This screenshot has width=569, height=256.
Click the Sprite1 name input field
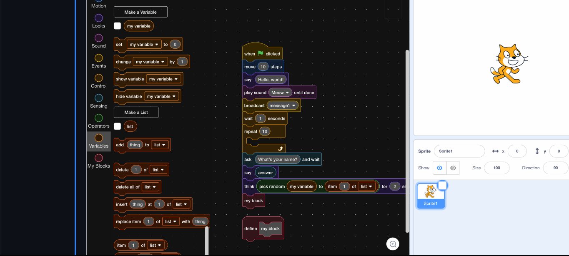(x=459, y=151)
